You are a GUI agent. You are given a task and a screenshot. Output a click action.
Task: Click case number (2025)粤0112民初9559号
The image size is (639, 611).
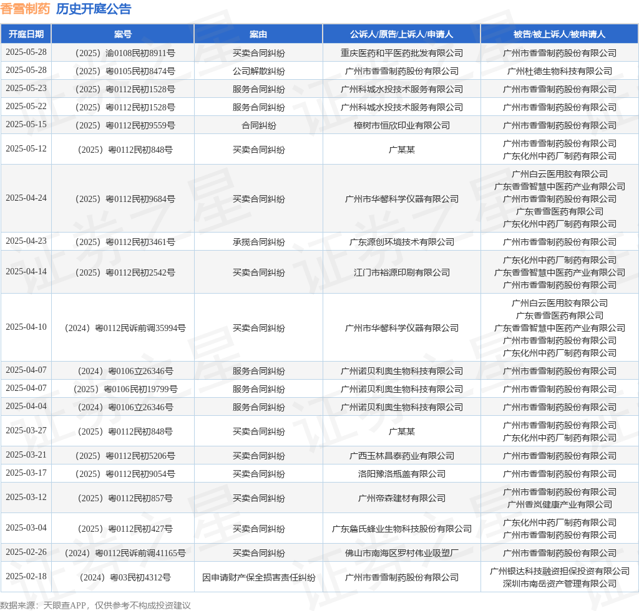[x=125, y=125]
